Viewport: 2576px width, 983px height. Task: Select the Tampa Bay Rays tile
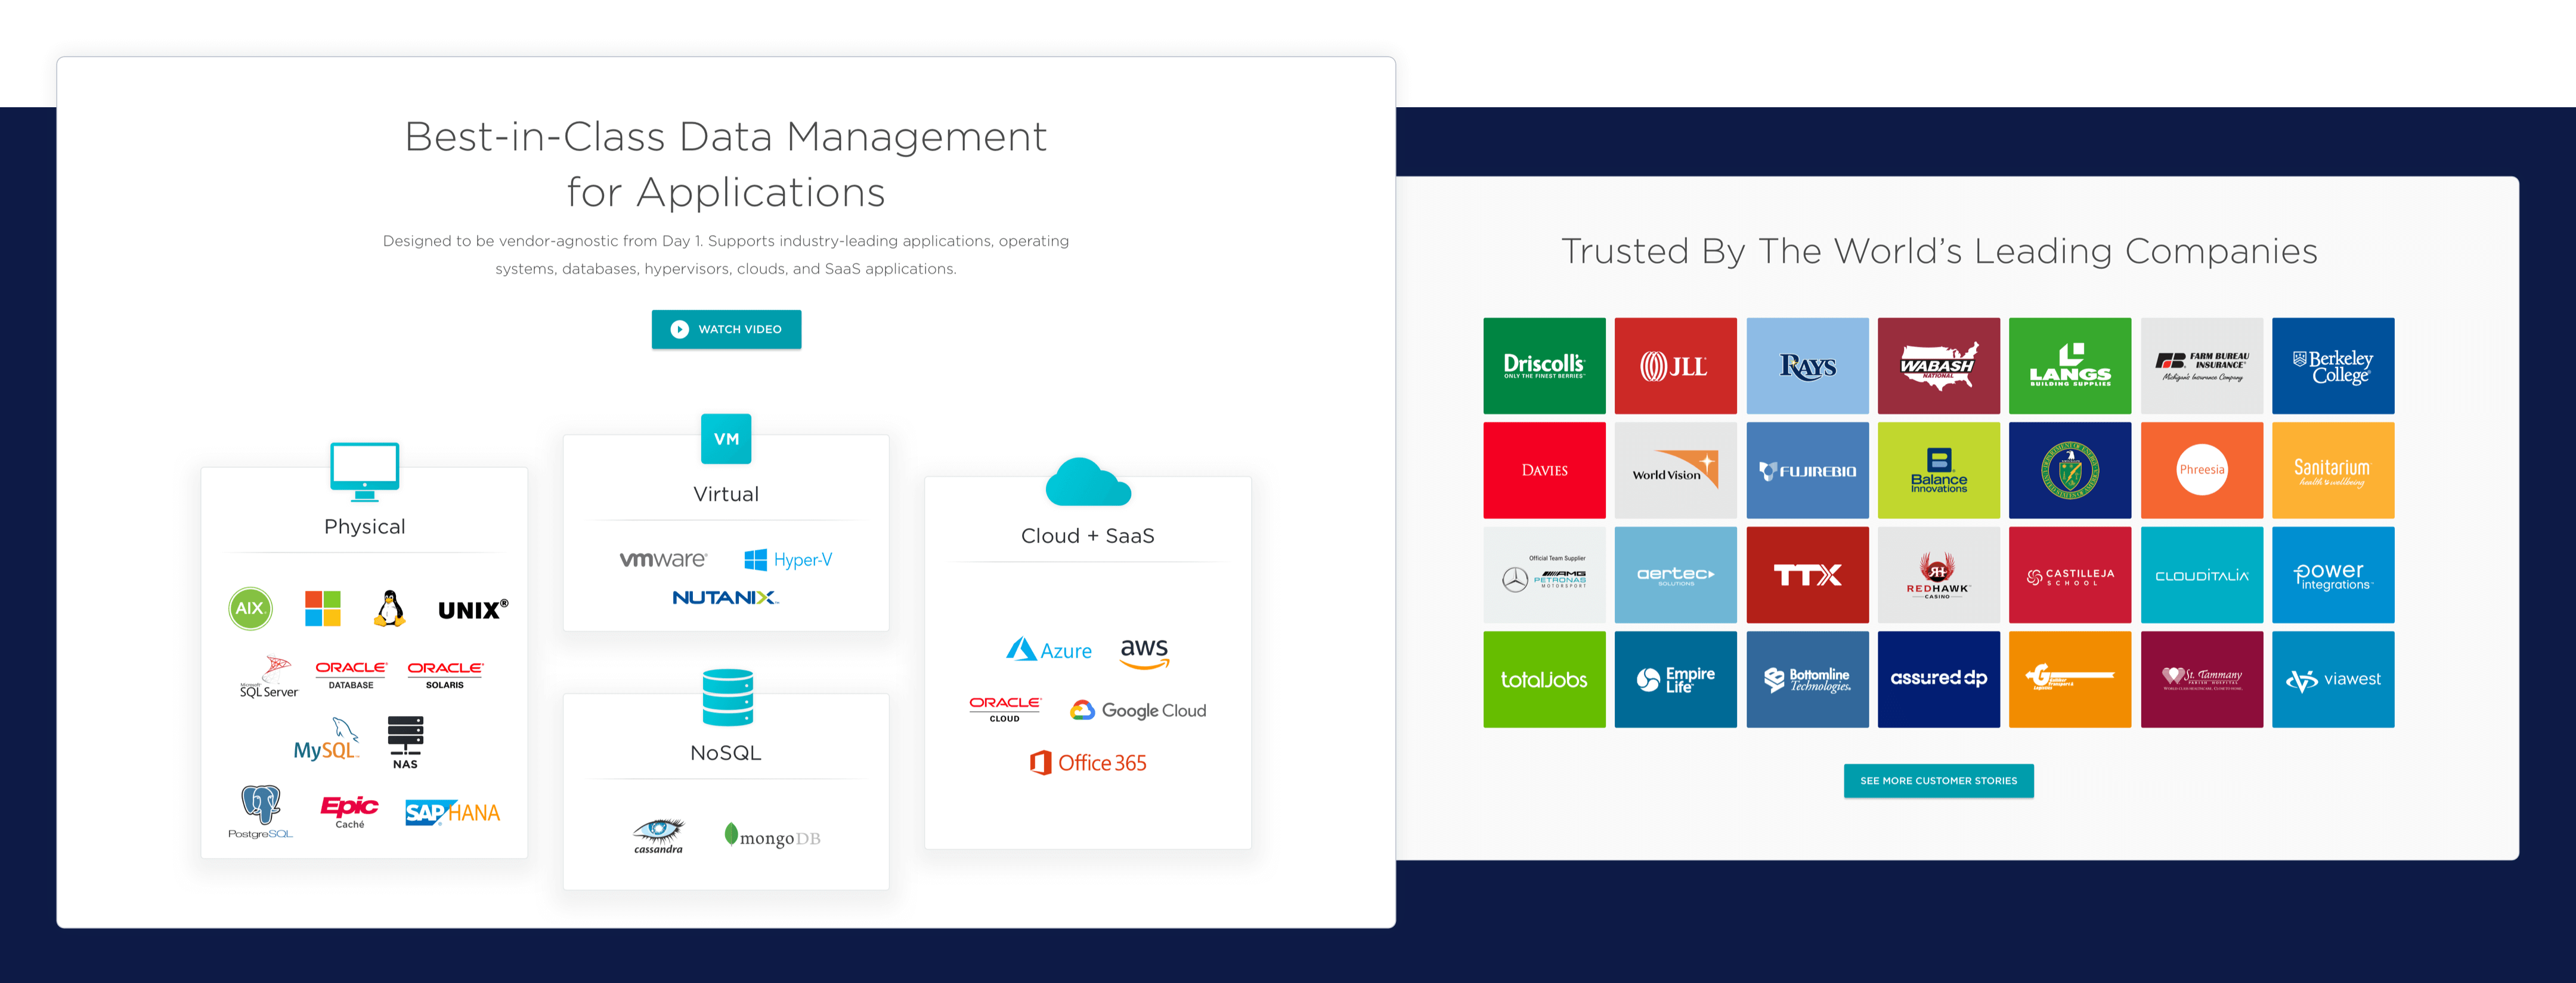pyautogui.click(x=1807, y=366)
